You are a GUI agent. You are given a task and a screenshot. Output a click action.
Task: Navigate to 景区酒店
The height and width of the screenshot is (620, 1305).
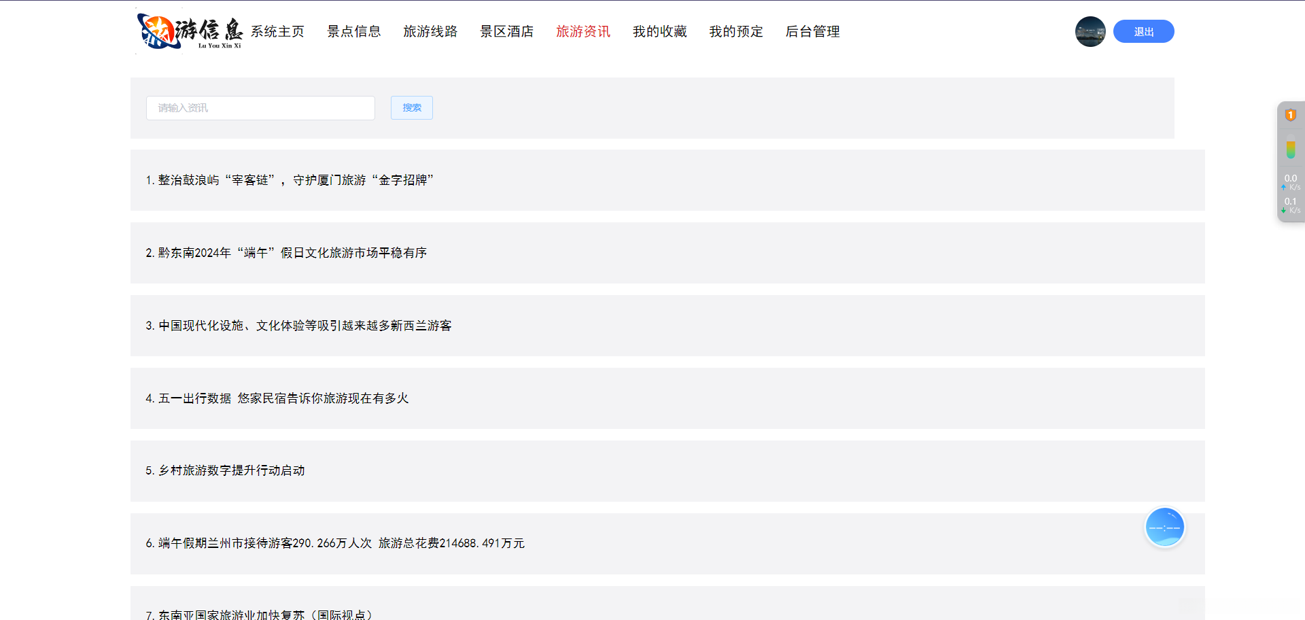click(507, 31)
